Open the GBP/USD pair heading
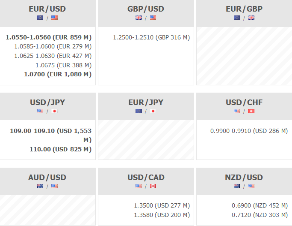 pyautogui.click(x=145, y=9)
